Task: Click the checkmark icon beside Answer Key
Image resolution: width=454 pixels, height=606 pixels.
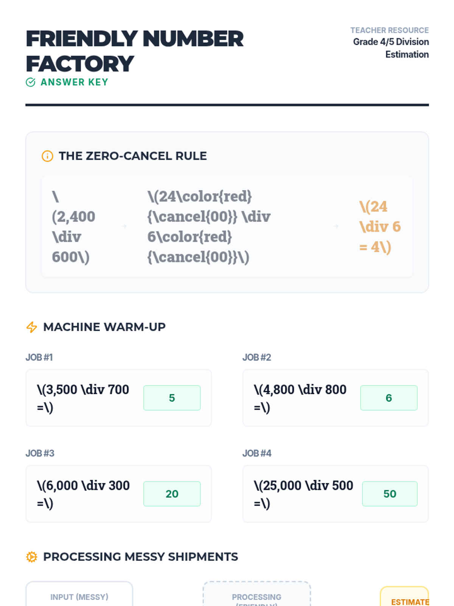Action: point(31,82)
